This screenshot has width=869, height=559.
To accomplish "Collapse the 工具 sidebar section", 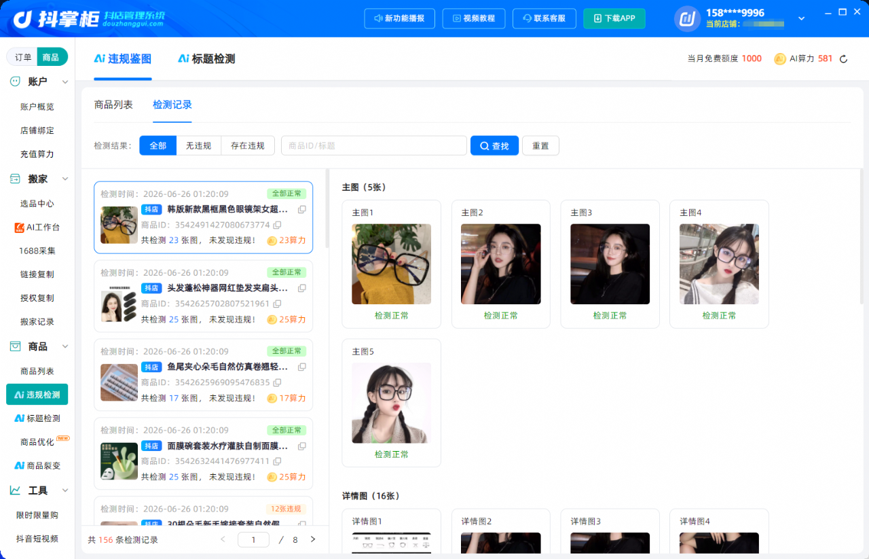I will (x=65, y=490).
